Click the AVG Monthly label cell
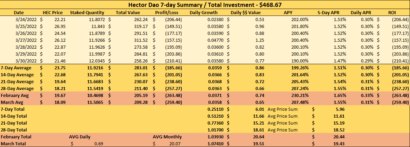 click(x=167, y=137)
